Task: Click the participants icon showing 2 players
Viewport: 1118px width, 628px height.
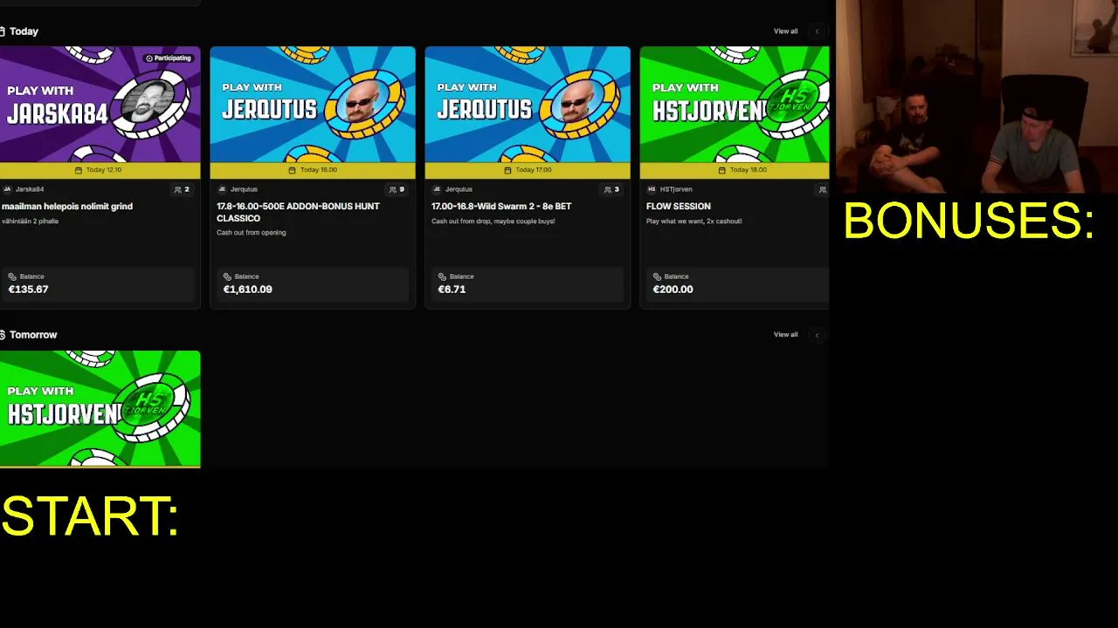Action: [x=178, y=189]
